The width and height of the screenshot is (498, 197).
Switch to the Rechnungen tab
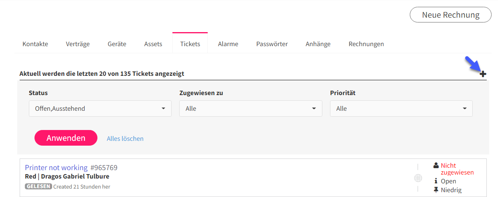coord(366,44)
